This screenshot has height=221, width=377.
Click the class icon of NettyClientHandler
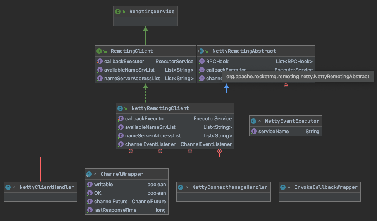tap(8, 187)
